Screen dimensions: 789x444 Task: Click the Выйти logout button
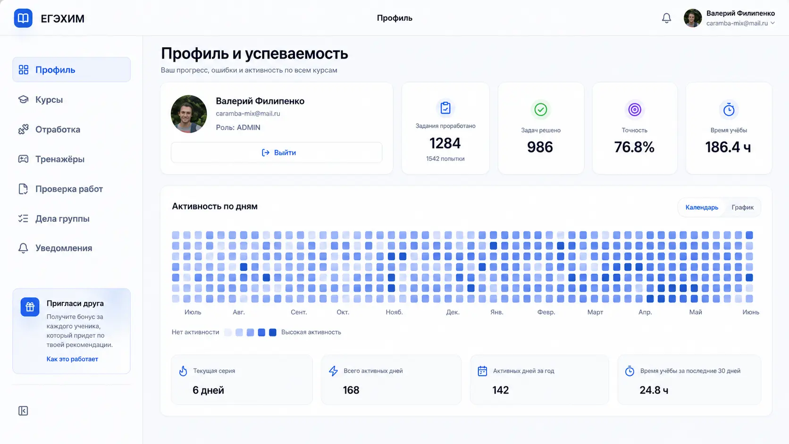277,152
